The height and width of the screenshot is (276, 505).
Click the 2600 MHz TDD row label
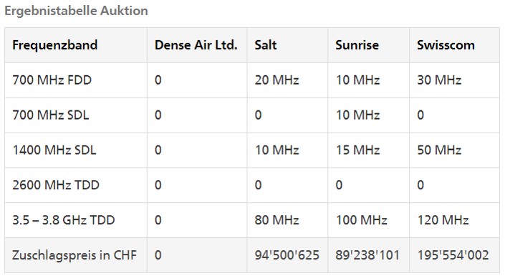coord(56,185)
